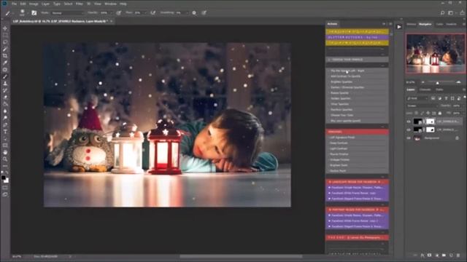467x262 pixels.
Task: Select the Brush tool in the toolbar
Action: point(5,76)
